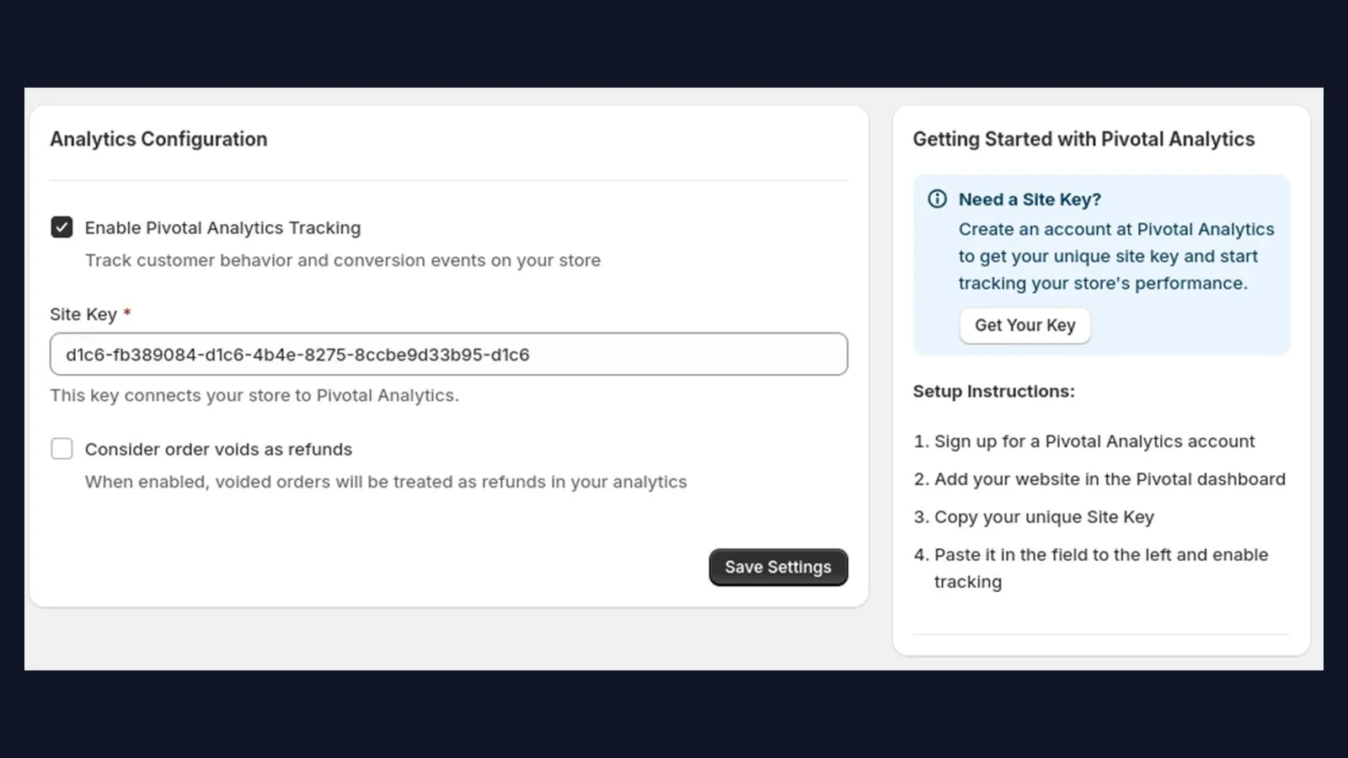This screenshot has height=758, width=1348.
Task: Uncheck Enable Pivotal Analytics Tracking checkbox
Action: pos(62,227)
